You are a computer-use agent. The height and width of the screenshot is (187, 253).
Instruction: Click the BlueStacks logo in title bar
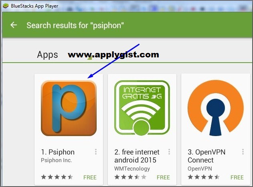pyautogui.click(x=6, y=6)
